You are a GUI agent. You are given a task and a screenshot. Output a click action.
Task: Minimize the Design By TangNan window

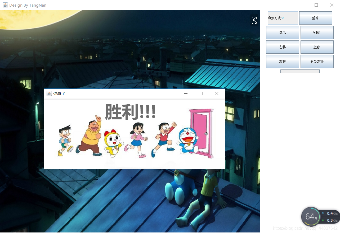pyautogui.click(x=301, y=5)
